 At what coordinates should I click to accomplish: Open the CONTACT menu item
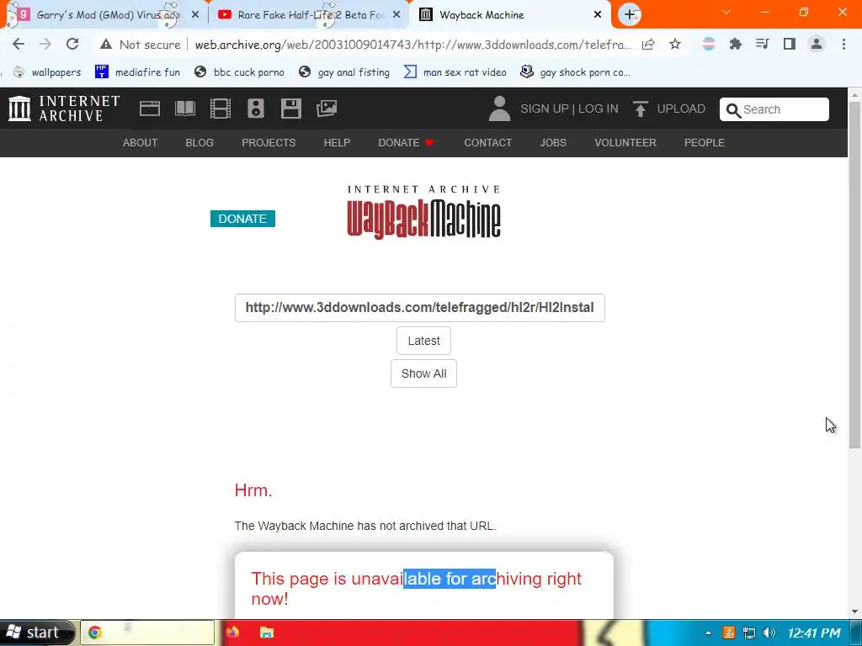487,143
